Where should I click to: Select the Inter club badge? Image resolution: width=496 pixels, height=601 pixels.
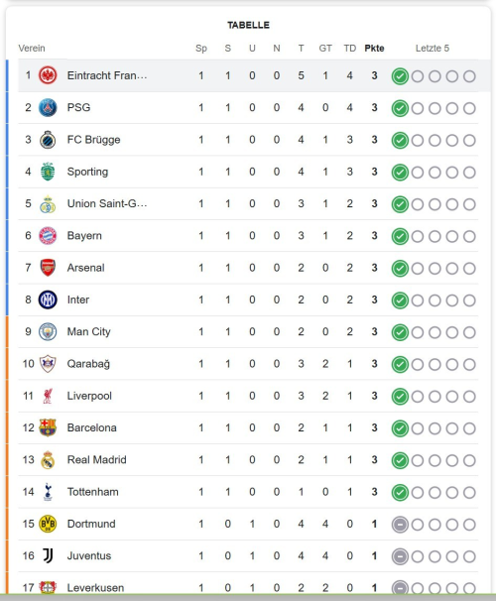point(48,300)
